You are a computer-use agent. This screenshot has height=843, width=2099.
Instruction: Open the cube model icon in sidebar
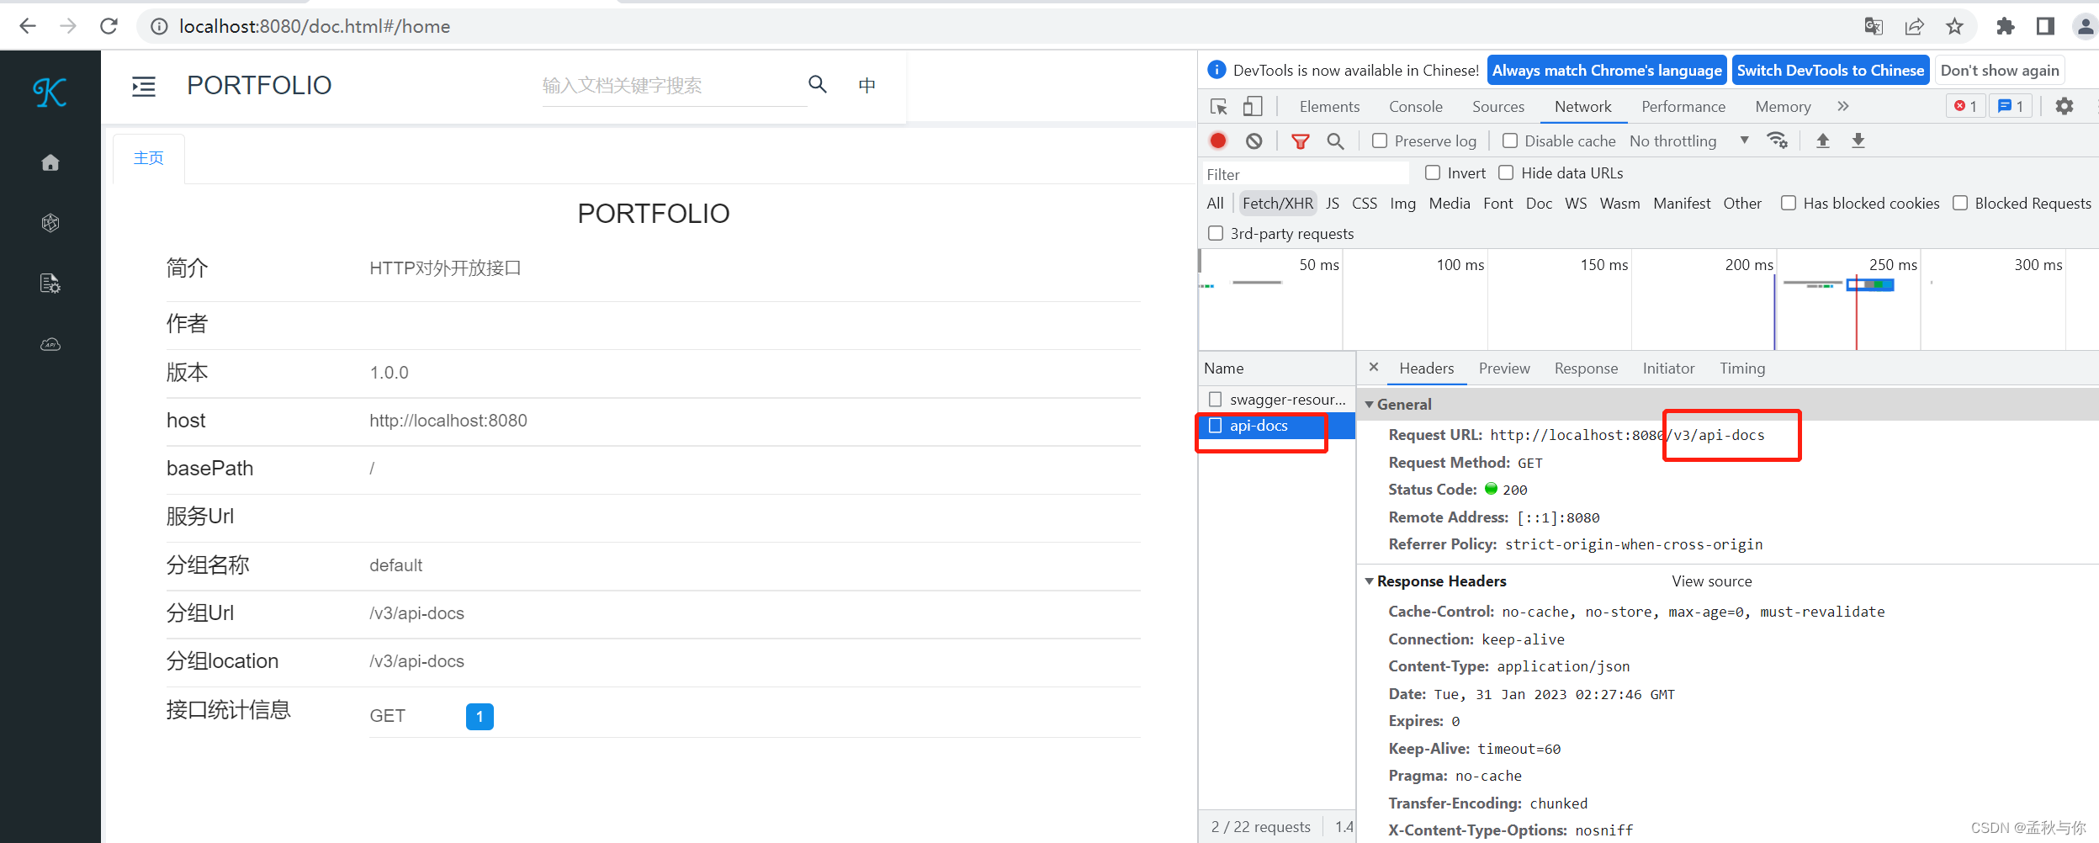click(x=50, y=223)
